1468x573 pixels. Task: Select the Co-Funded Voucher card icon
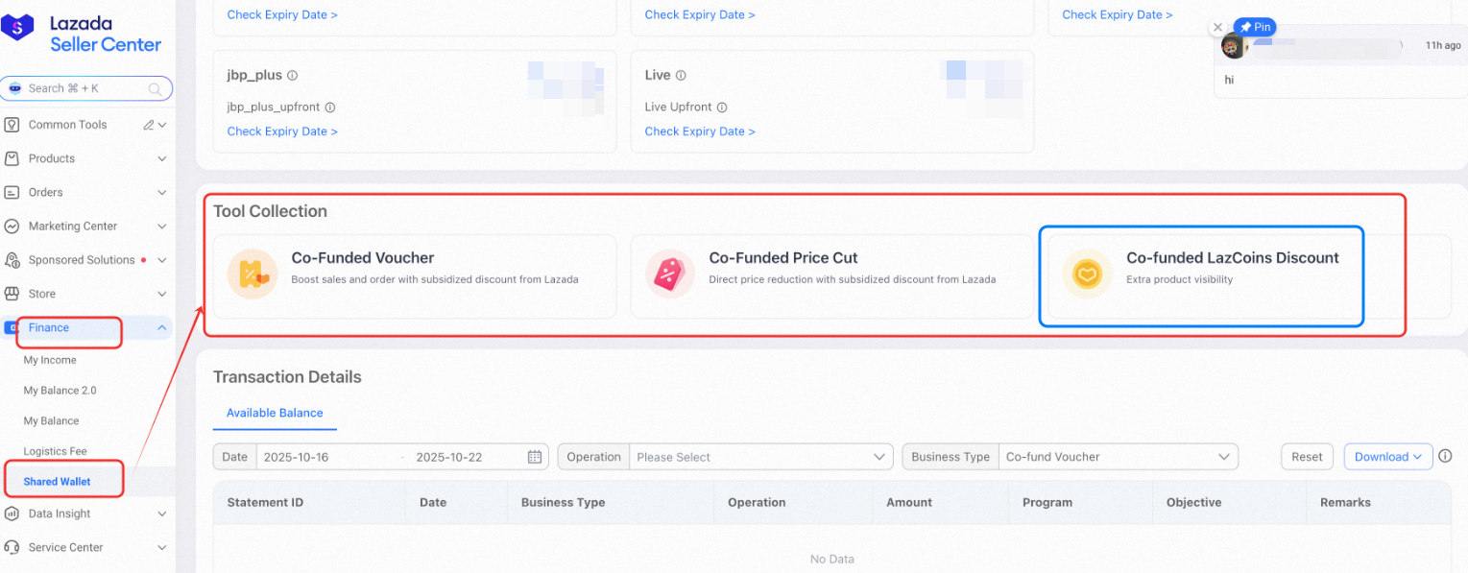(252, 274)
